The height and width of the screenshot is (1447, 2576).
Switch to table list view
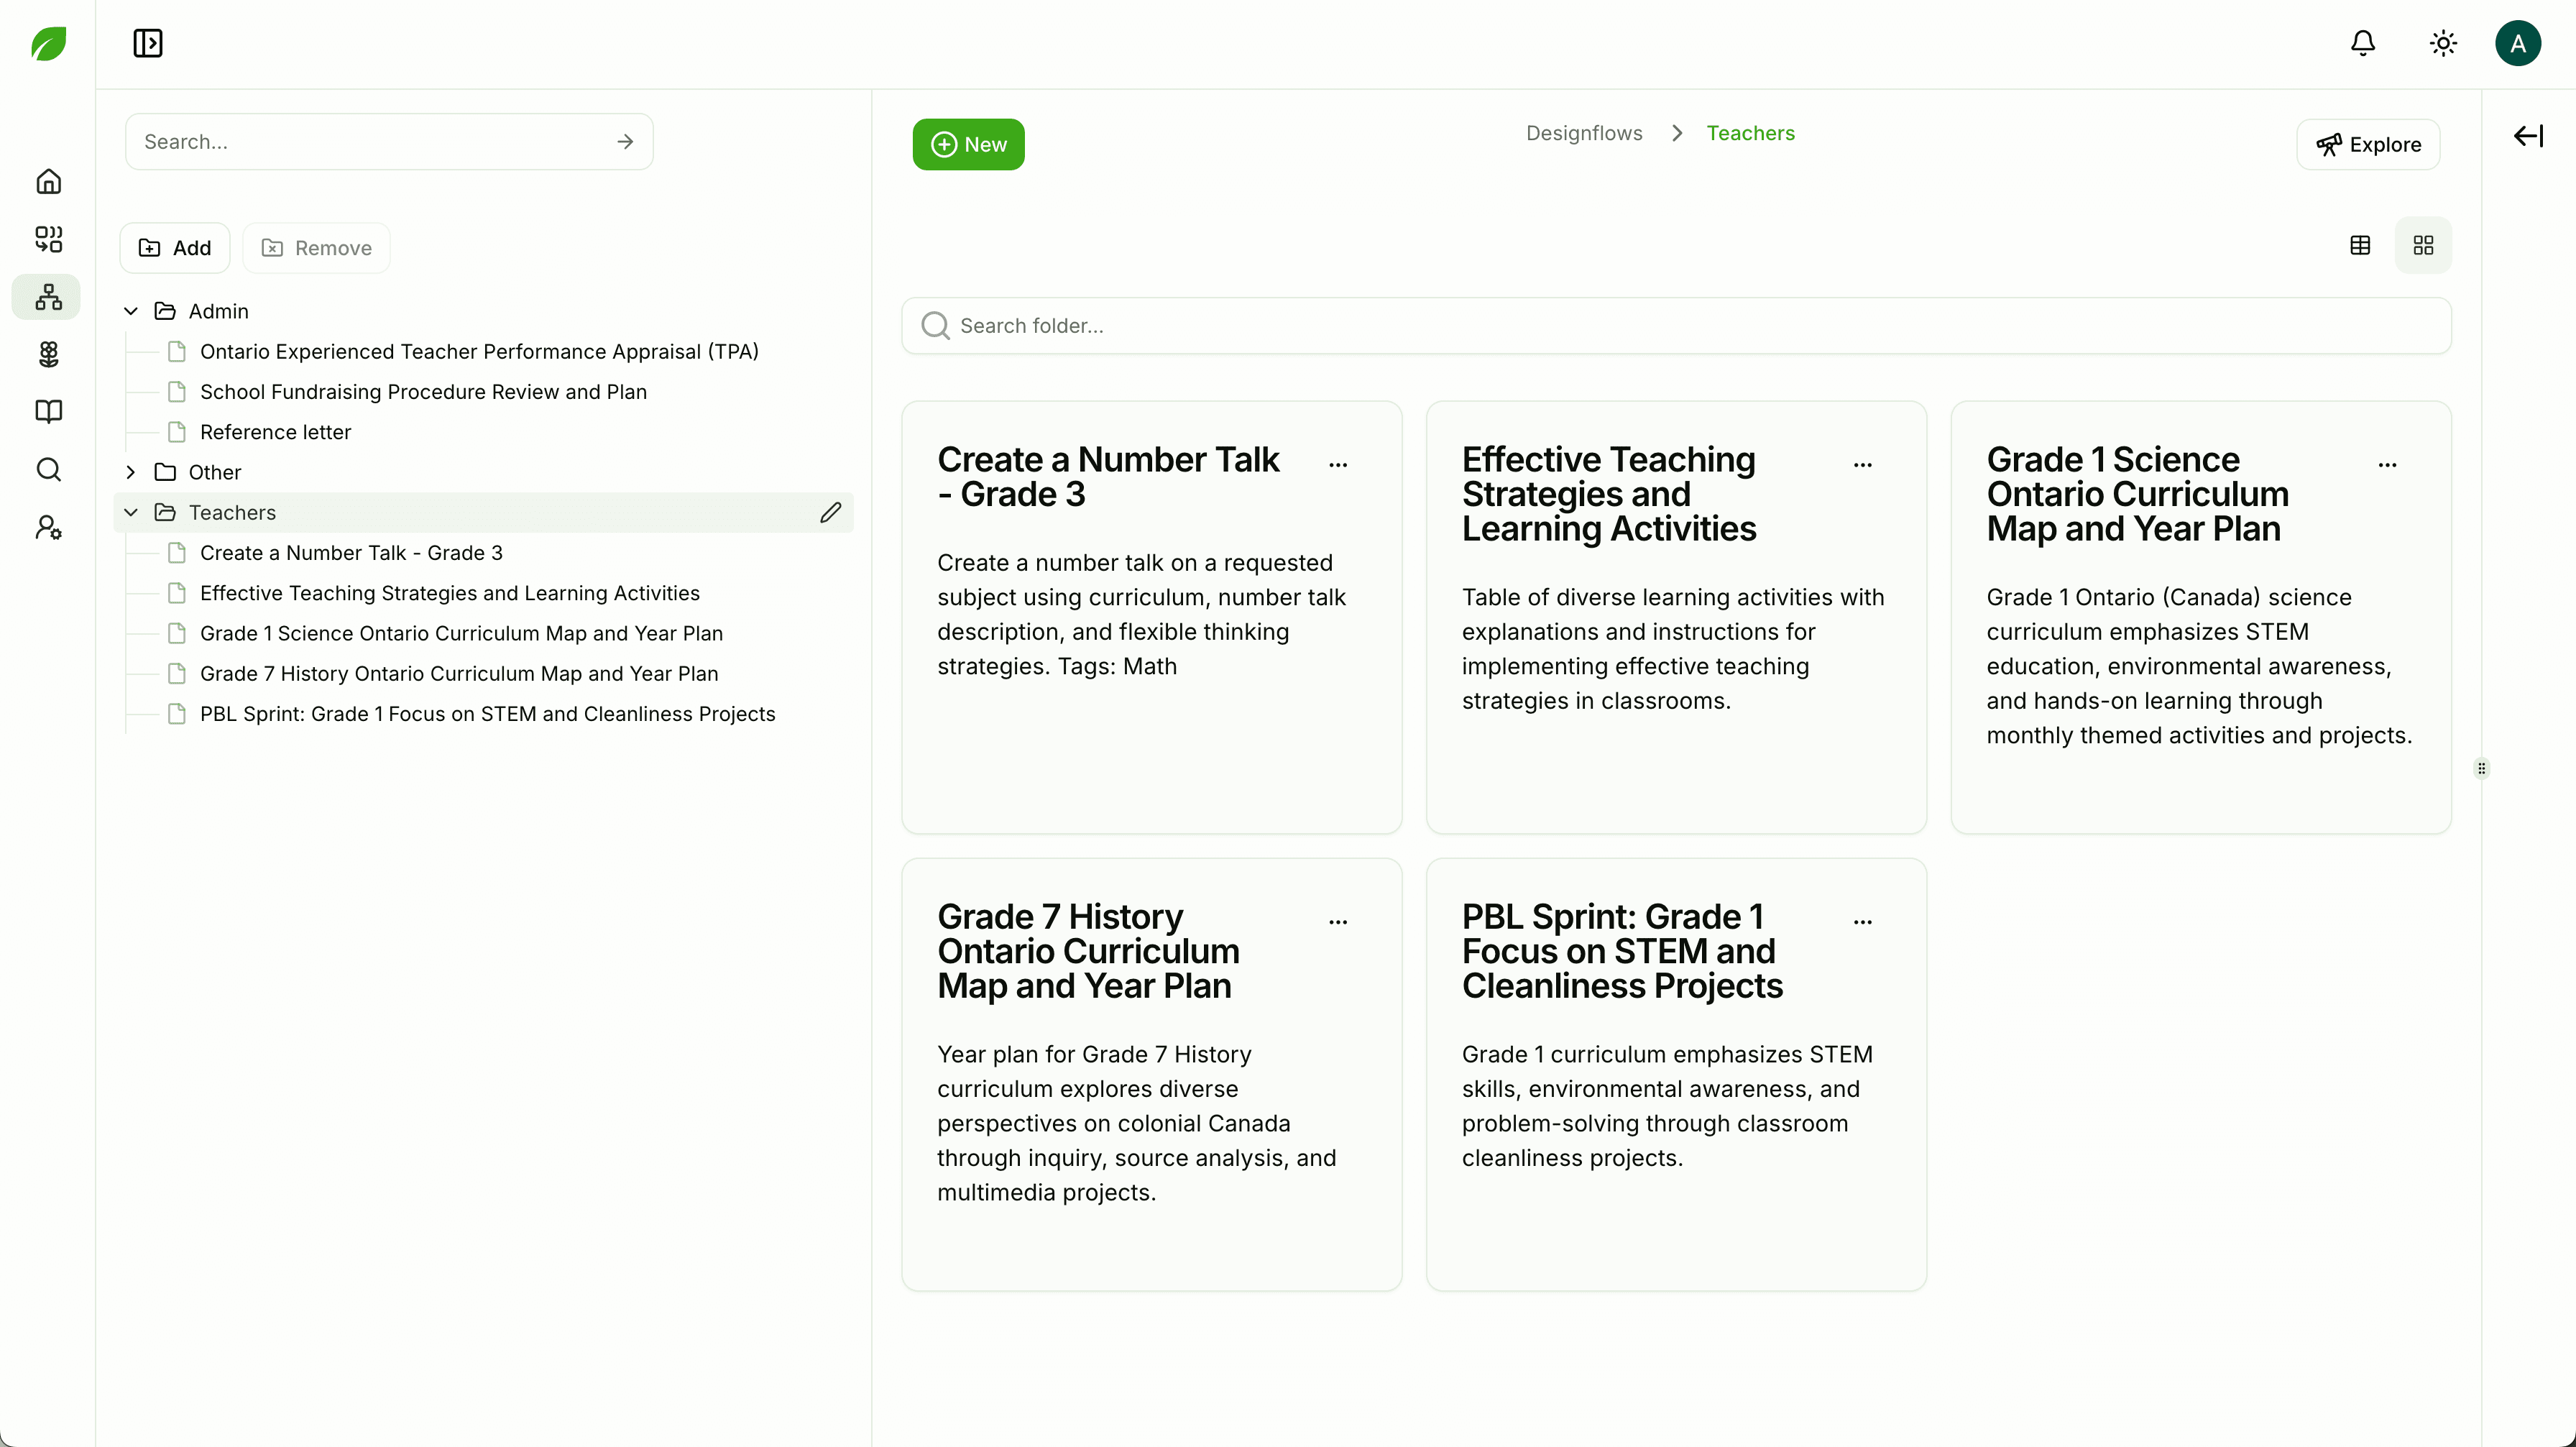tap(2360, 245)
